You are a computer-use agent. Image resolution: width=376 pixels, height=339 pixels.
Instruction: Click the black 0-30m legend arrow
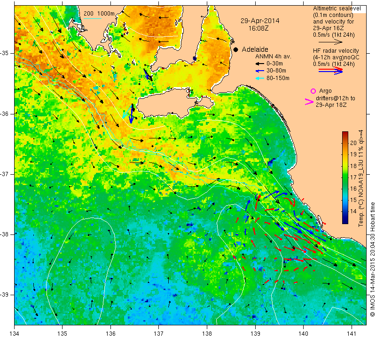tap(259, 64)
